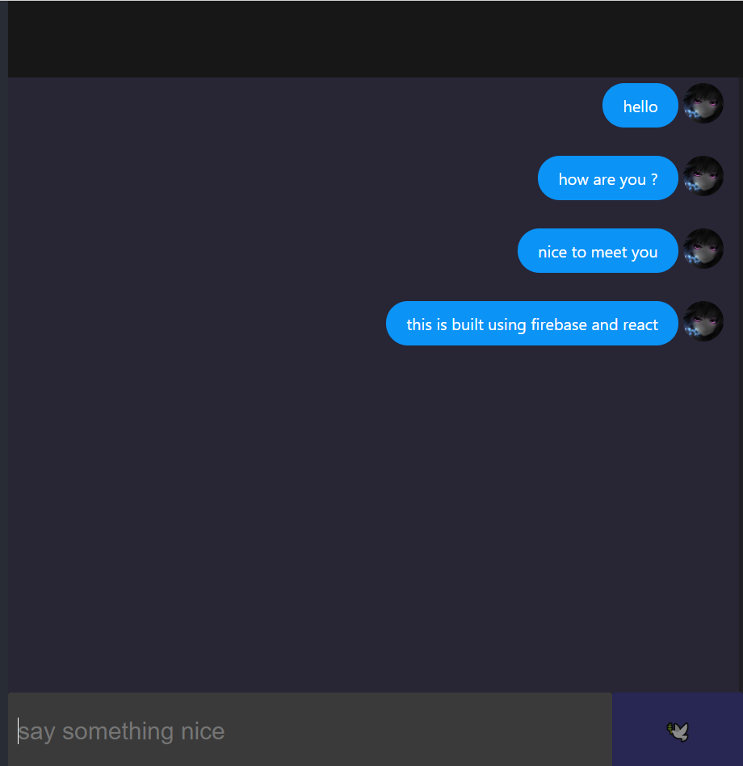Select the "hello" message bubble
The image size is (743, 766).
click(640, 106)
